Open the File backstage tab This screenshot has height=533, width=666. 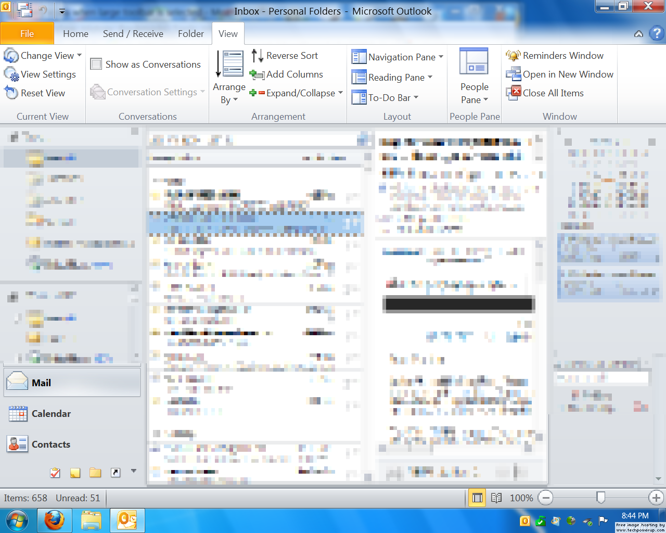point(27,34)
